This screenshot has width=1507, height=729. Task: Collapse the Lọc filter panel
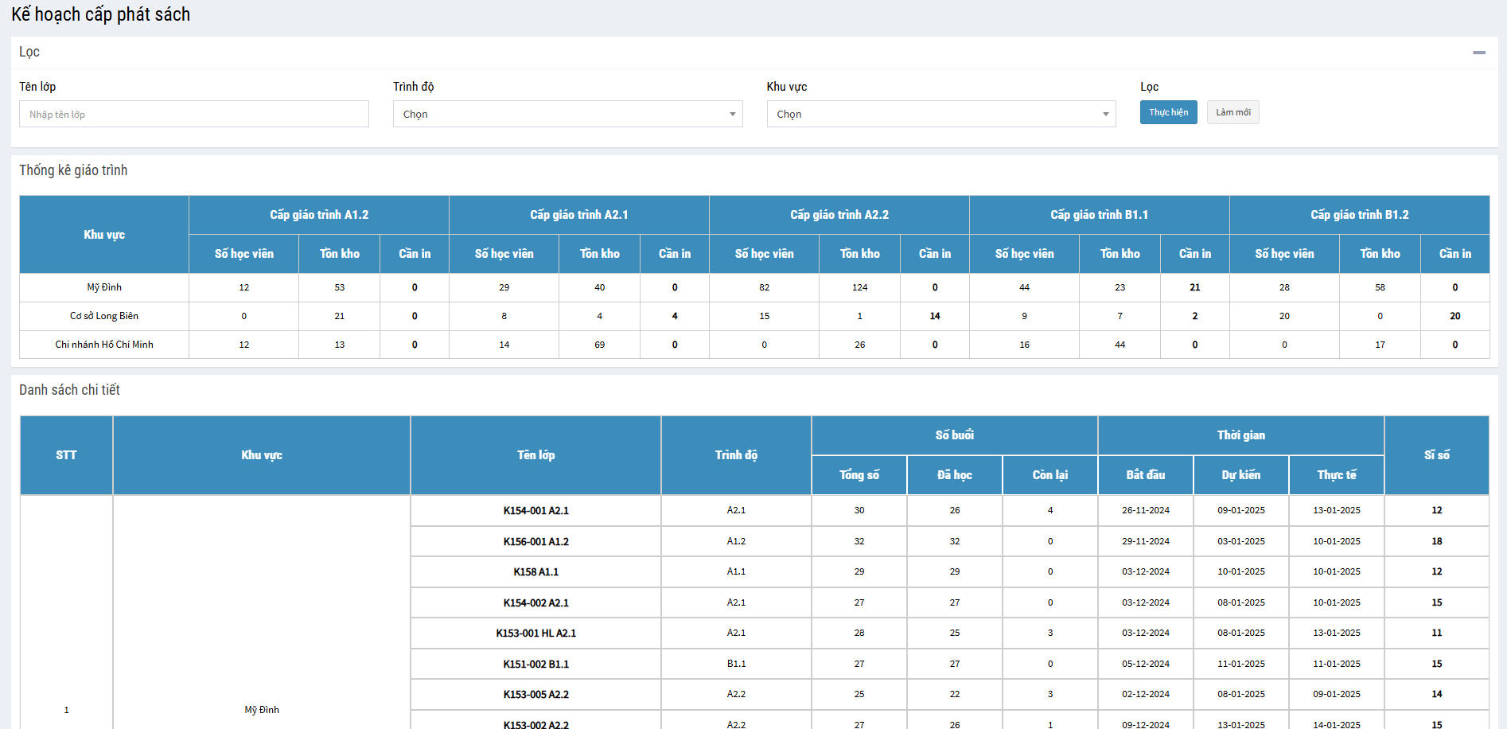(x=1478, y=53)
